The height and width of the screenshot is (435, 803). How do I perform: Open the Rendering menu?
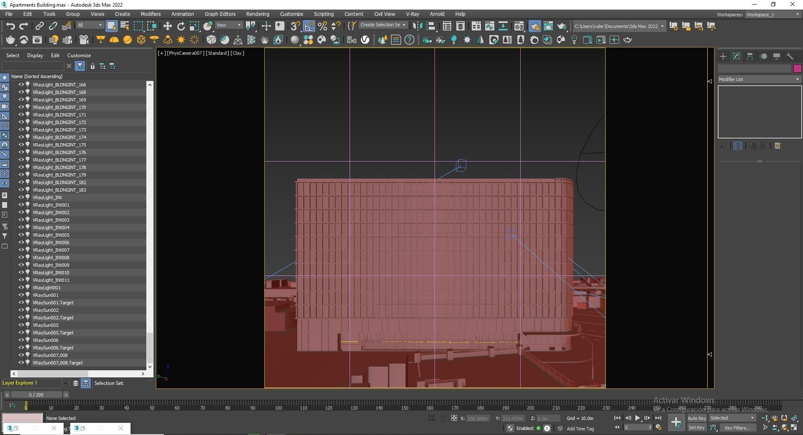[257, 14]
